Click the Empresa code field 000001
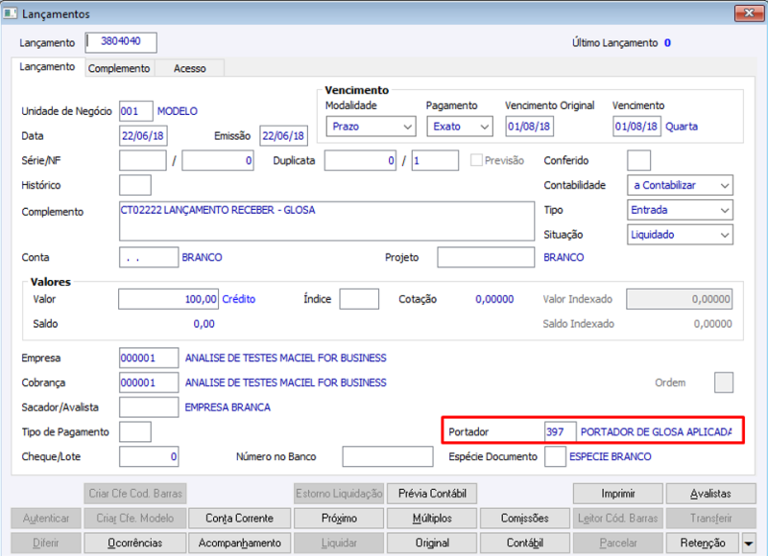The width and height of the screenshot is (768, 556). coord(149,358)
